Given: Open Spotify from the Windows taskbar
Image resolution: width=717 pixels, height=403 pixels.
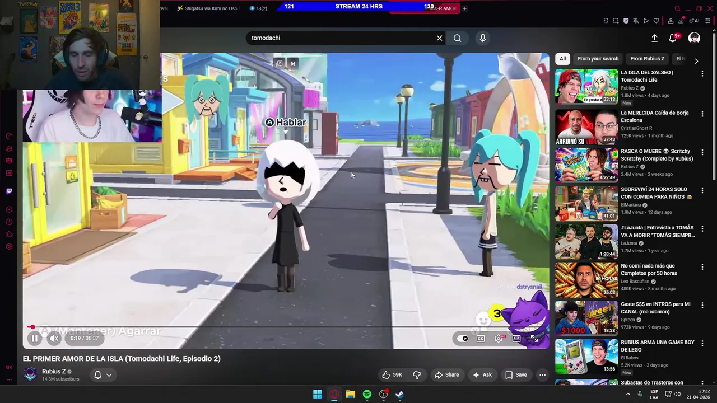Looking at the screenshot, I should click(x=367, y=394).
